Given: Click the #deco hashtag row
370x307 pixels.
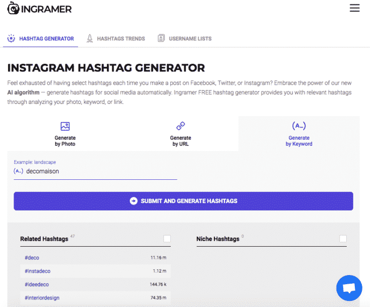Looking at the screenshot, I should point(95,258).
